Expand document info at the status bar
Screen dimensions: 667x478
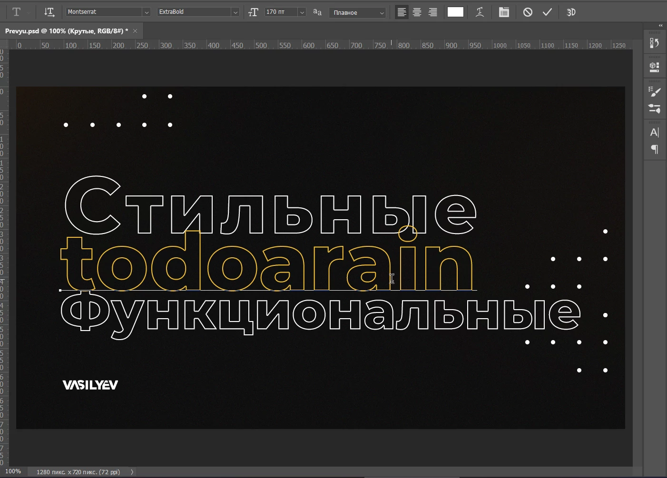(x=132, y=472)
